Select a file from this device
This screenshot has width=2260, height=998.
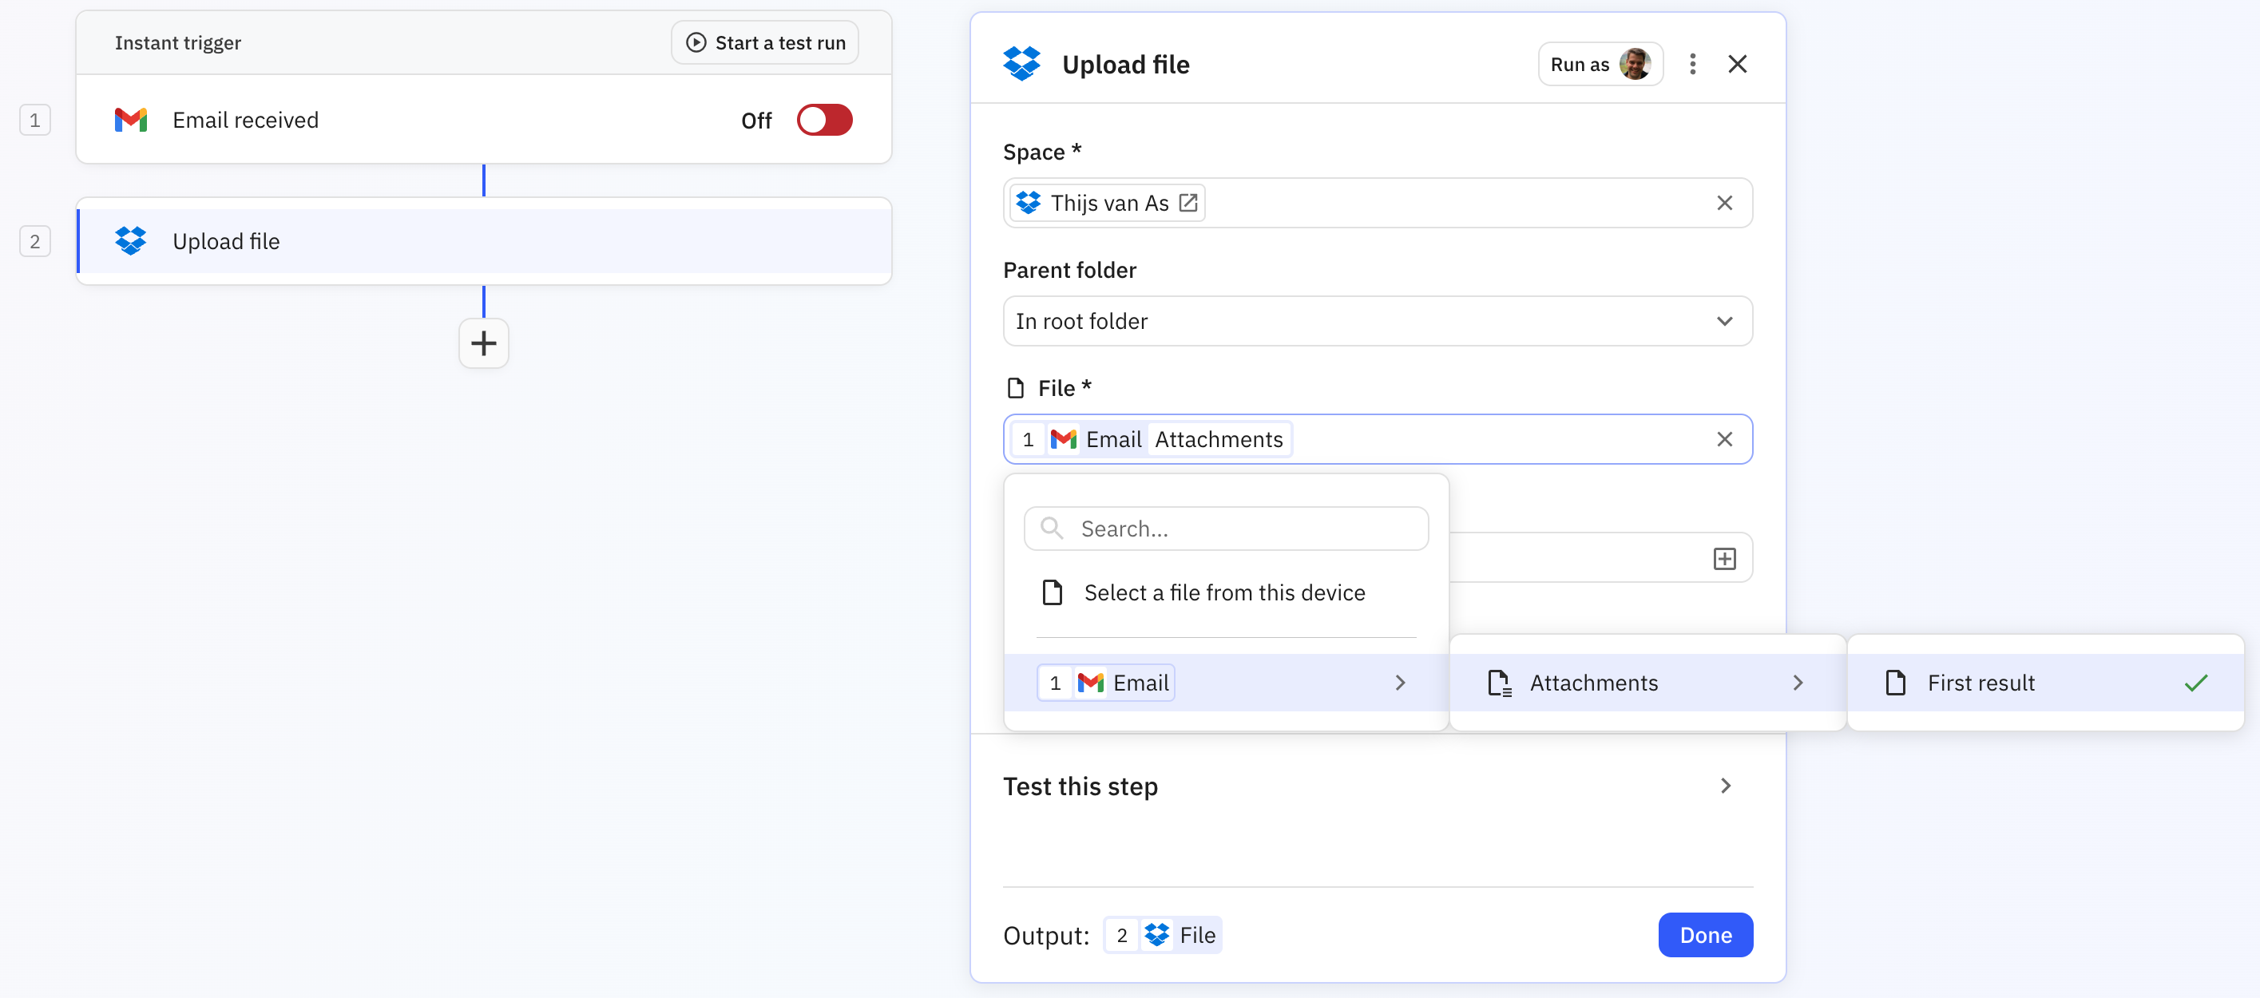click(1225, 592)
